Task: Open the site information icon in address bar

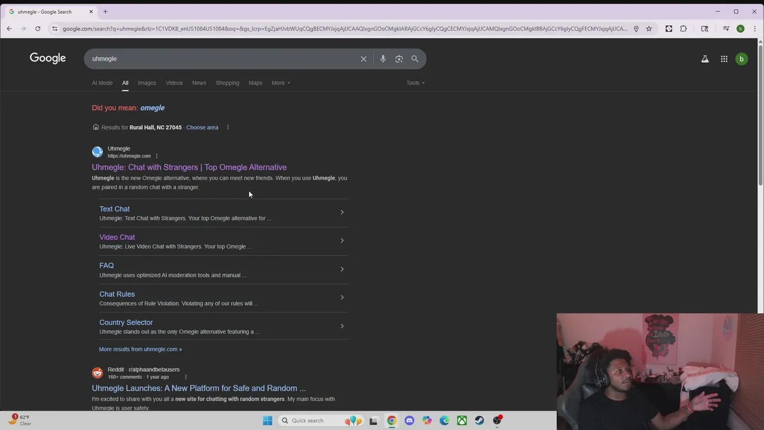Action: click(55, 29)
